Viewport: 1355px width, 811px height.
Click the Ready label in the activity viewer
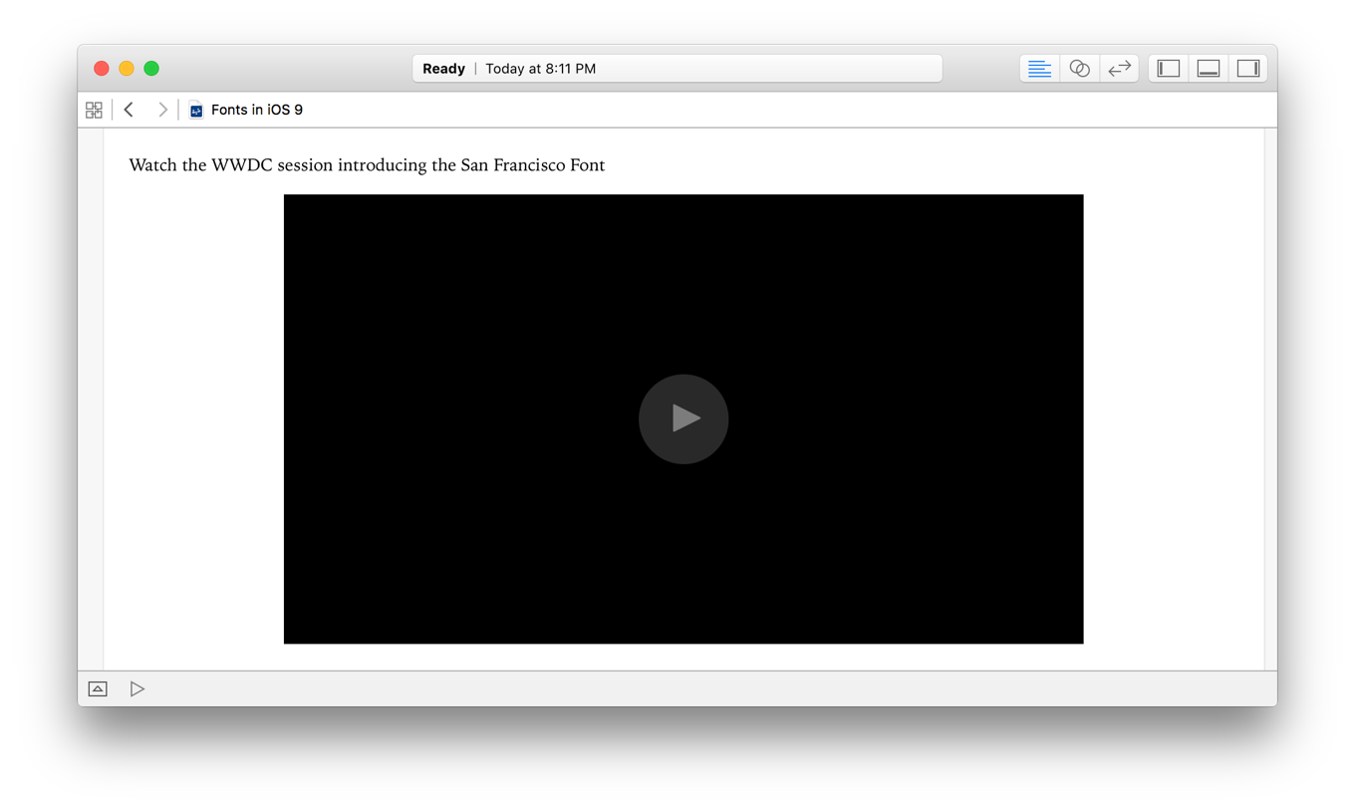point(442,68)
